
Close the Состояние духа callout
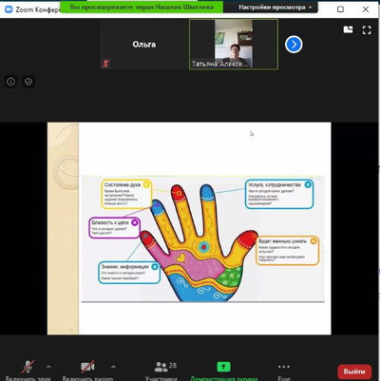(146, 184)
